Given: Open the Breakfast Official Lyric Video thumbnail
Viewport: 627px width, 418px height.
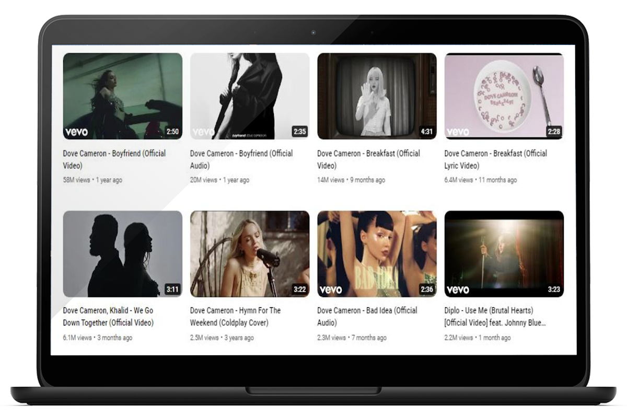Looking at the screenshot, I should [504, 96].
